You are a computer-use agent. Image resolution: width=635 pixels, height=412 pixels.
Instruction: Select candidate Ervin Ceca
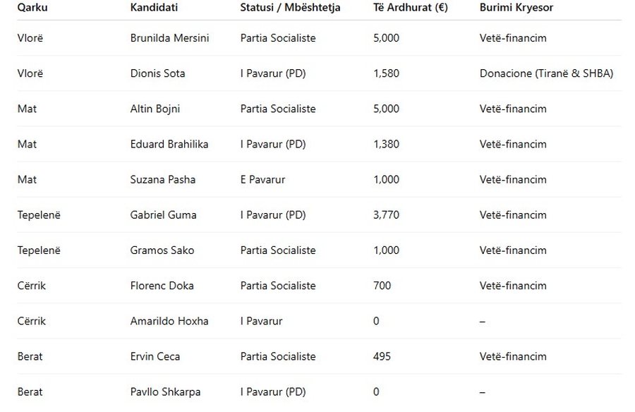[155, 356]
